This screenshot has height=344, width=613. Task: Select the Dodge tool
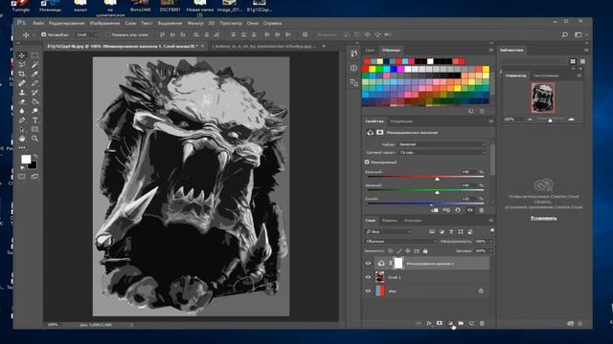tap(34, 111)
